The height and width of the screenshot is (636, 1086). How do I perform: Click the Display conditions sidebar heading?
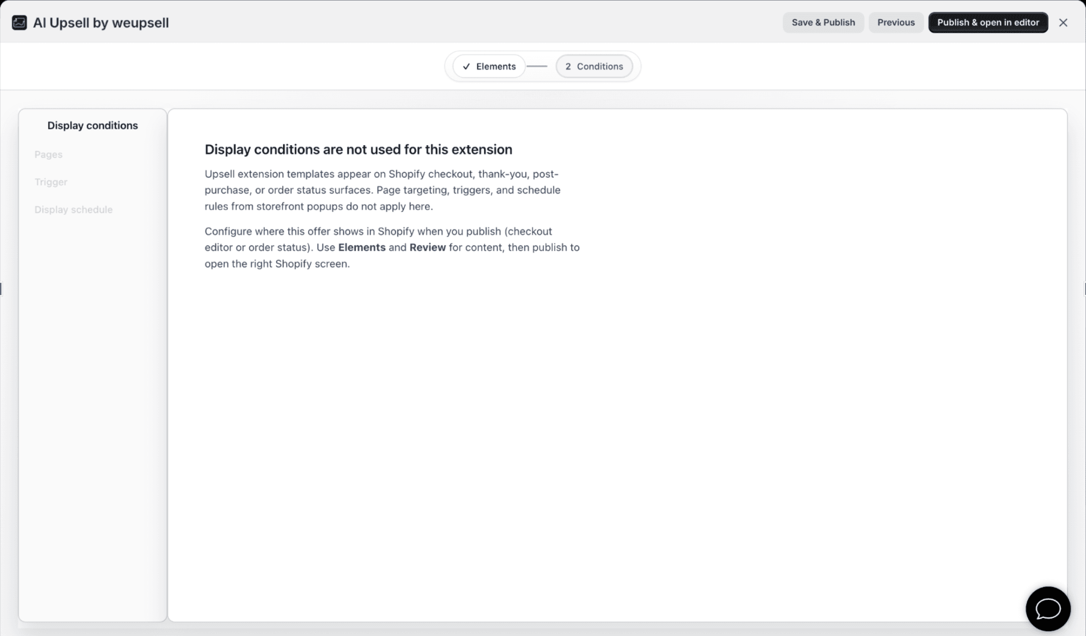[x=92, y=126]
